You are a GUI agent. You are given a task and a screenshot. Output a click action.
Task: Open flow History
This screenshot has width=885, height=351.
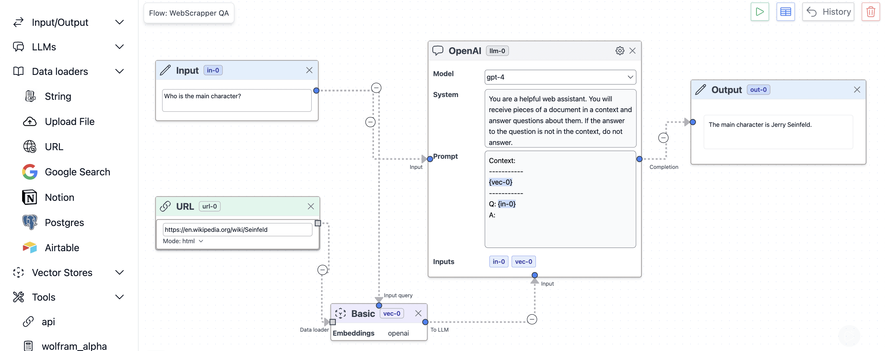(828, 12)
